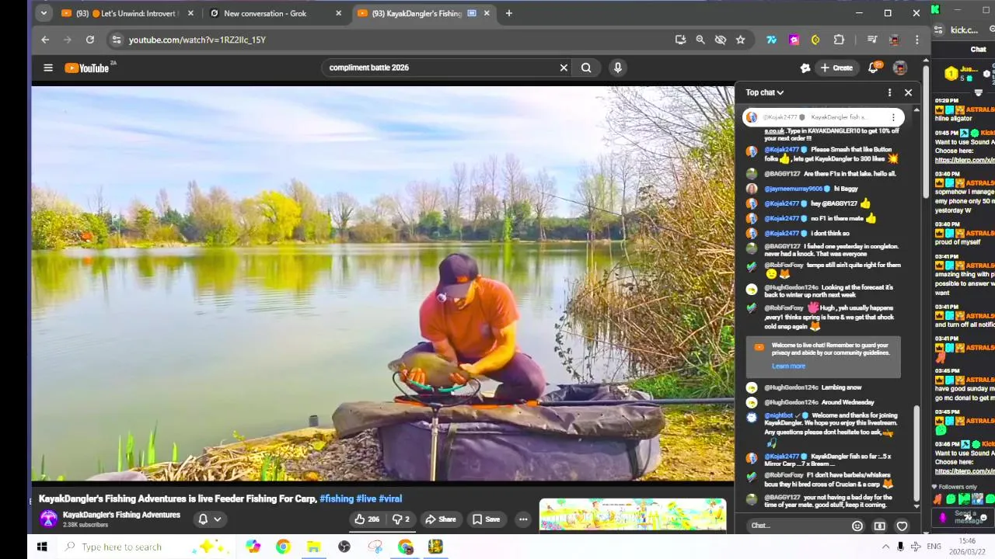Open media control playlist icon in Chrome
Screen dimensions: 995x559
(x=872, y=40)
